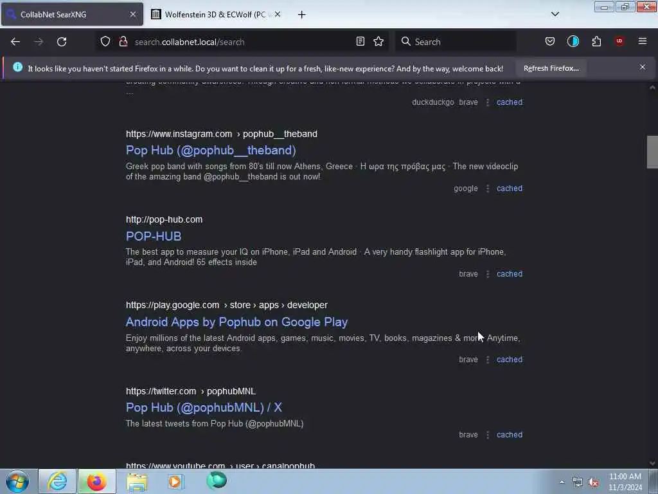Expand the list all tabs chevron
Viewport: 658px width, 494px height.
coord(555,14)
